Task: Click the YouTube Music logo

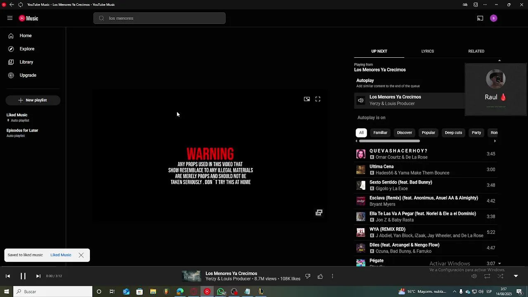Action: (x=28, y=18)
